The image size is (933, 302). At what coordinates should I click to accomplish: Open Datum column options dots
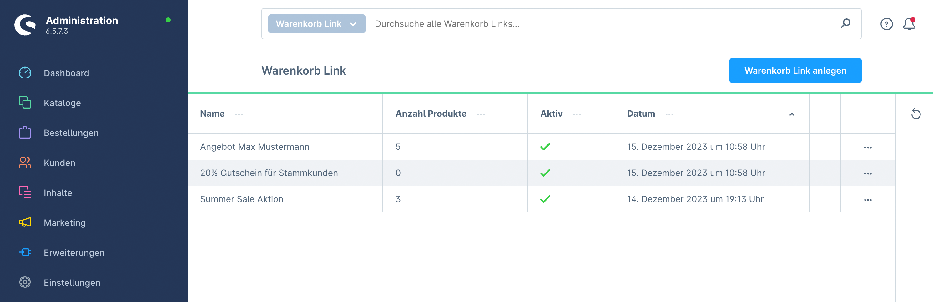[669, 114]
